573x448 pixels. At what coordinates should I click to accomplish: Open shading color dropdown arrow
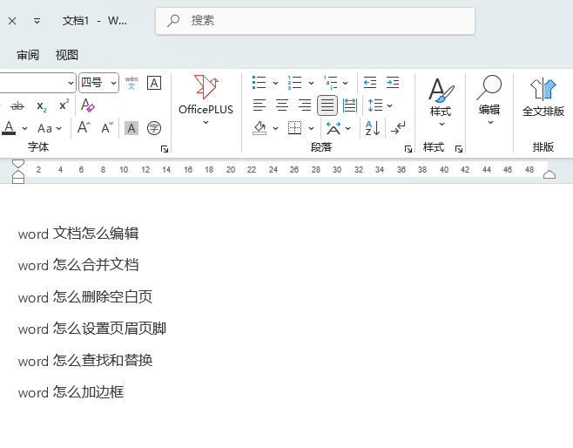(x=275, y=128)
